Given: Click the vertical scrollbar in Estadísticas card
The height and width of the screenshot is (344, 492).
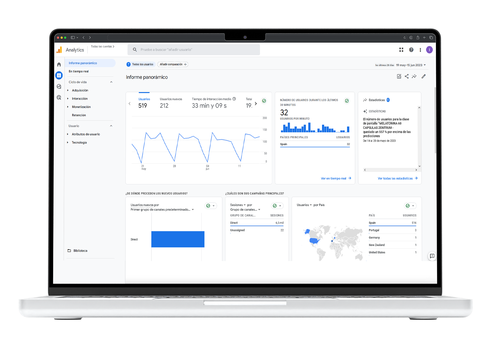Looking at the screenshot, I should [419, 137].
